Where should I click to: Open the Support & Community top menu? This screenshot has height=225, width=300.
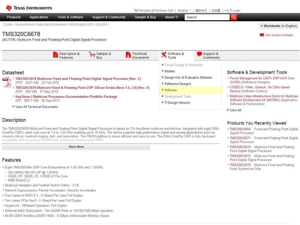[109, 17]
